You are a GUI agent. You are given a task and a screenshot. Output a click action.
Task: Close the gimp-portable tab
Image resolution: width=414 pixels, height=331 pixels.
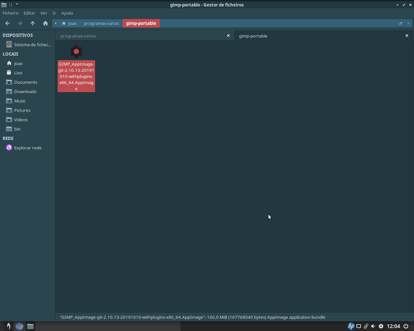tap(407, 36)
